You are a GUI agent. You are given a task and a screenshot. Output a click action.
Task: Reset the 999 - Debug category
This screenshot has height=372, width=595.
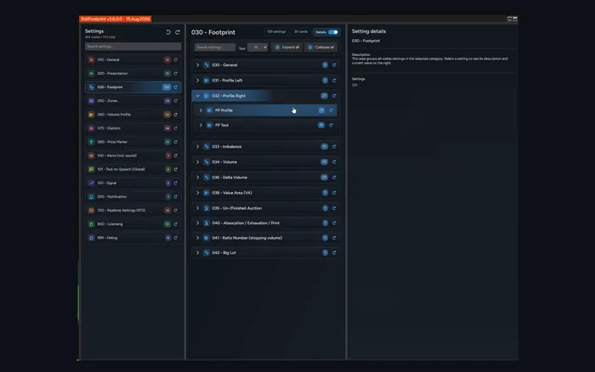[176, 238]
